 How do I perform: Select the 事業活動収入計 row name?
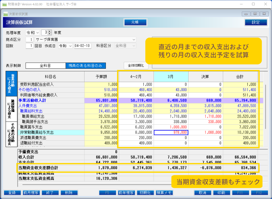click(x=51, y=100)
